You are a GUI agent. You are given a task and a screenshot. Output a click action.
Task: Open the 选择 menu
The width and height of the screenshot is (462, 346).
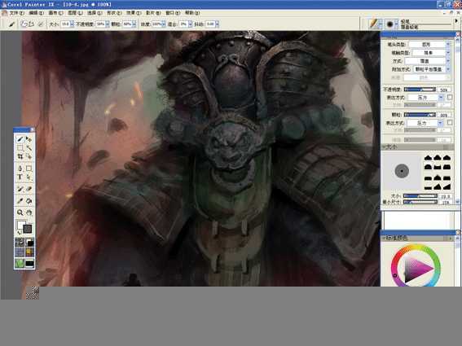(x=95, y=13)
